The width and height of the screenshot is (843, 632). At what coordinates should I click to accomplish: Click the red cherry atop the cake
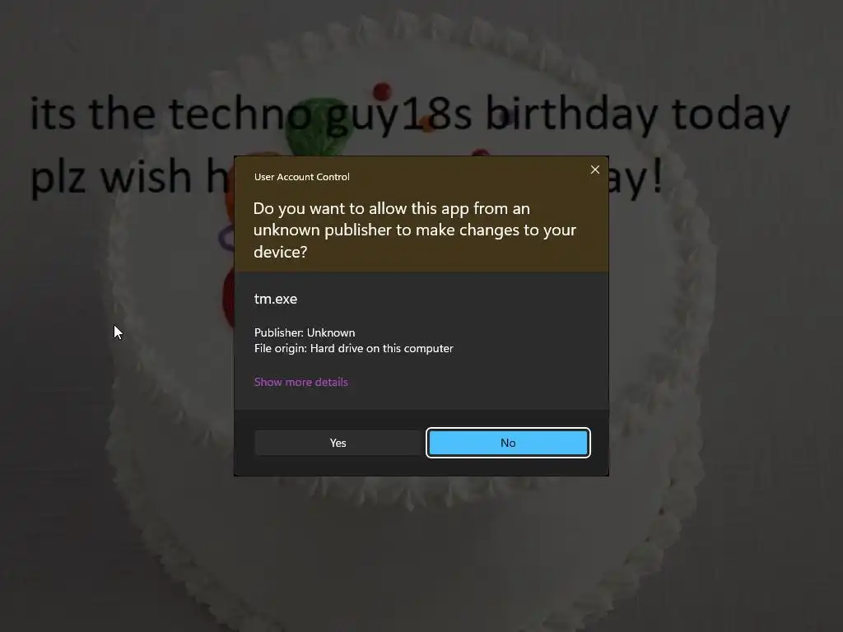382,91
